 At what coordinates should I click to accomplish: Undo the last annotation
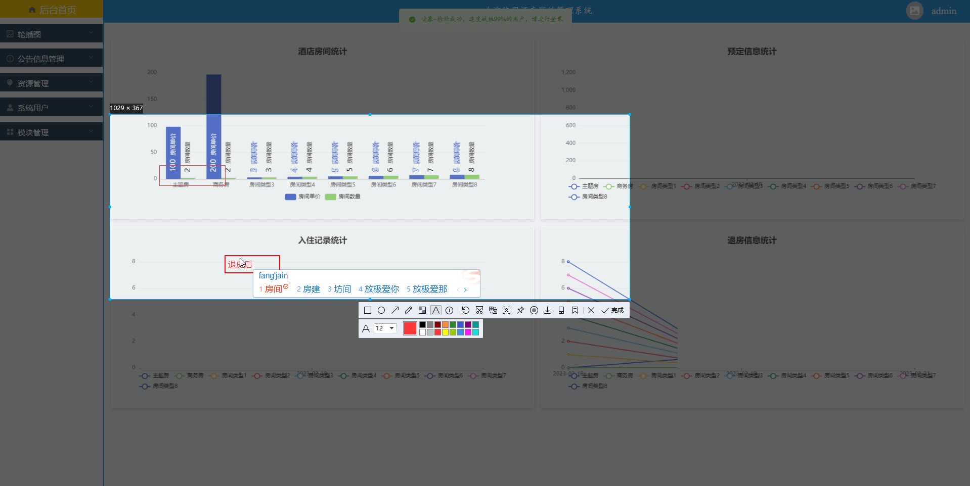click(x=466, y=310)
